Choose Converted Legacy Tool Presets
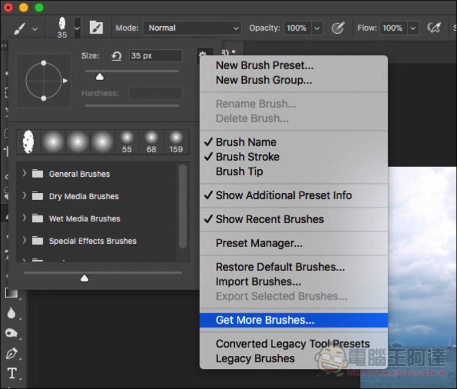The width and height of the screenshot is (457, 389). 293,344
